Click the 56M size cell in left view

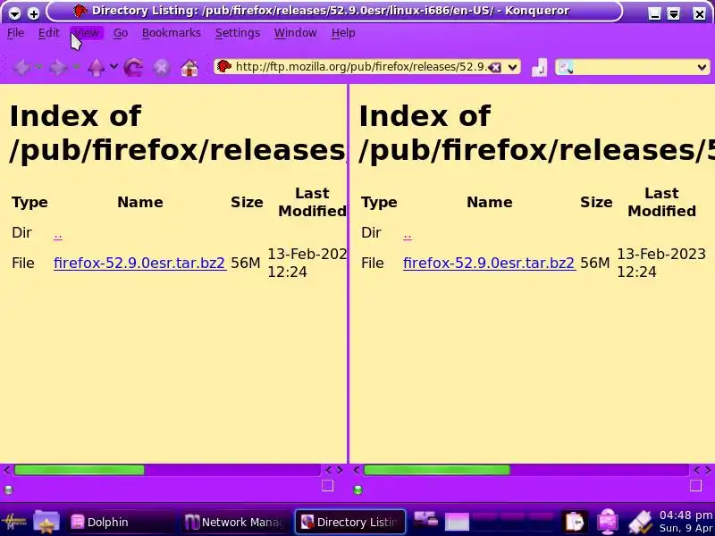coord(245,263)
